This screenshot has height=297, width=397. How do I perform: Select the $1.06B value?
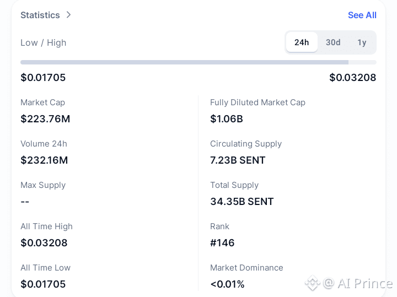pos(227,119)
